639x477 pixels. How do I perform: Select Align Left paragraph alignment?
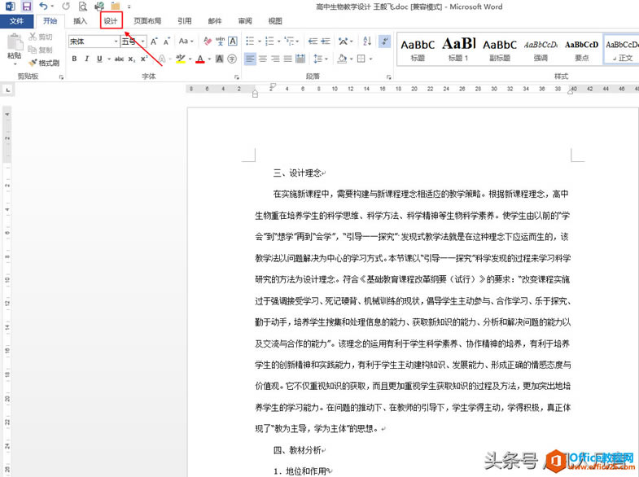(250, 59)
